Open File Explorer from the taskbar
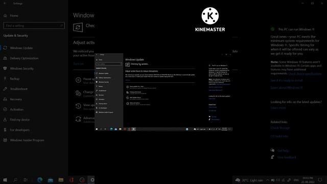 click(x=61, y=180)
